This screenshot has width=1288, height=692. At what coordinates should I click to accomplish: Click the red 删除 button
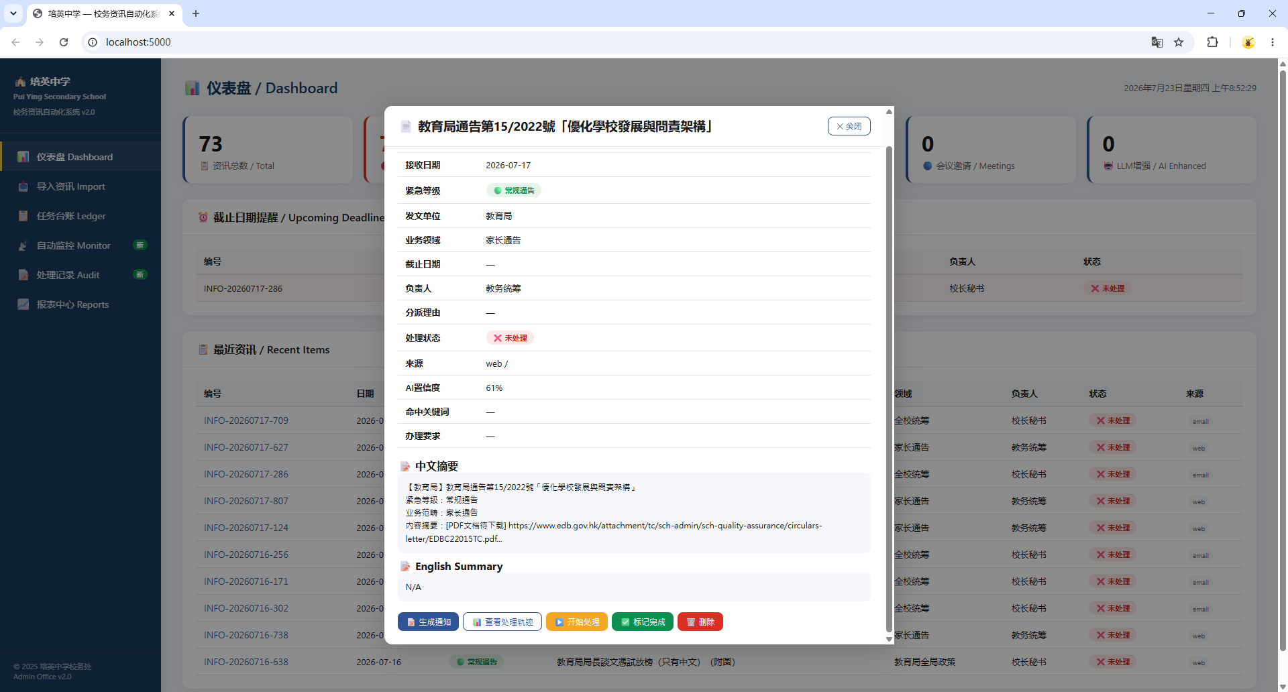pos(700,622)
